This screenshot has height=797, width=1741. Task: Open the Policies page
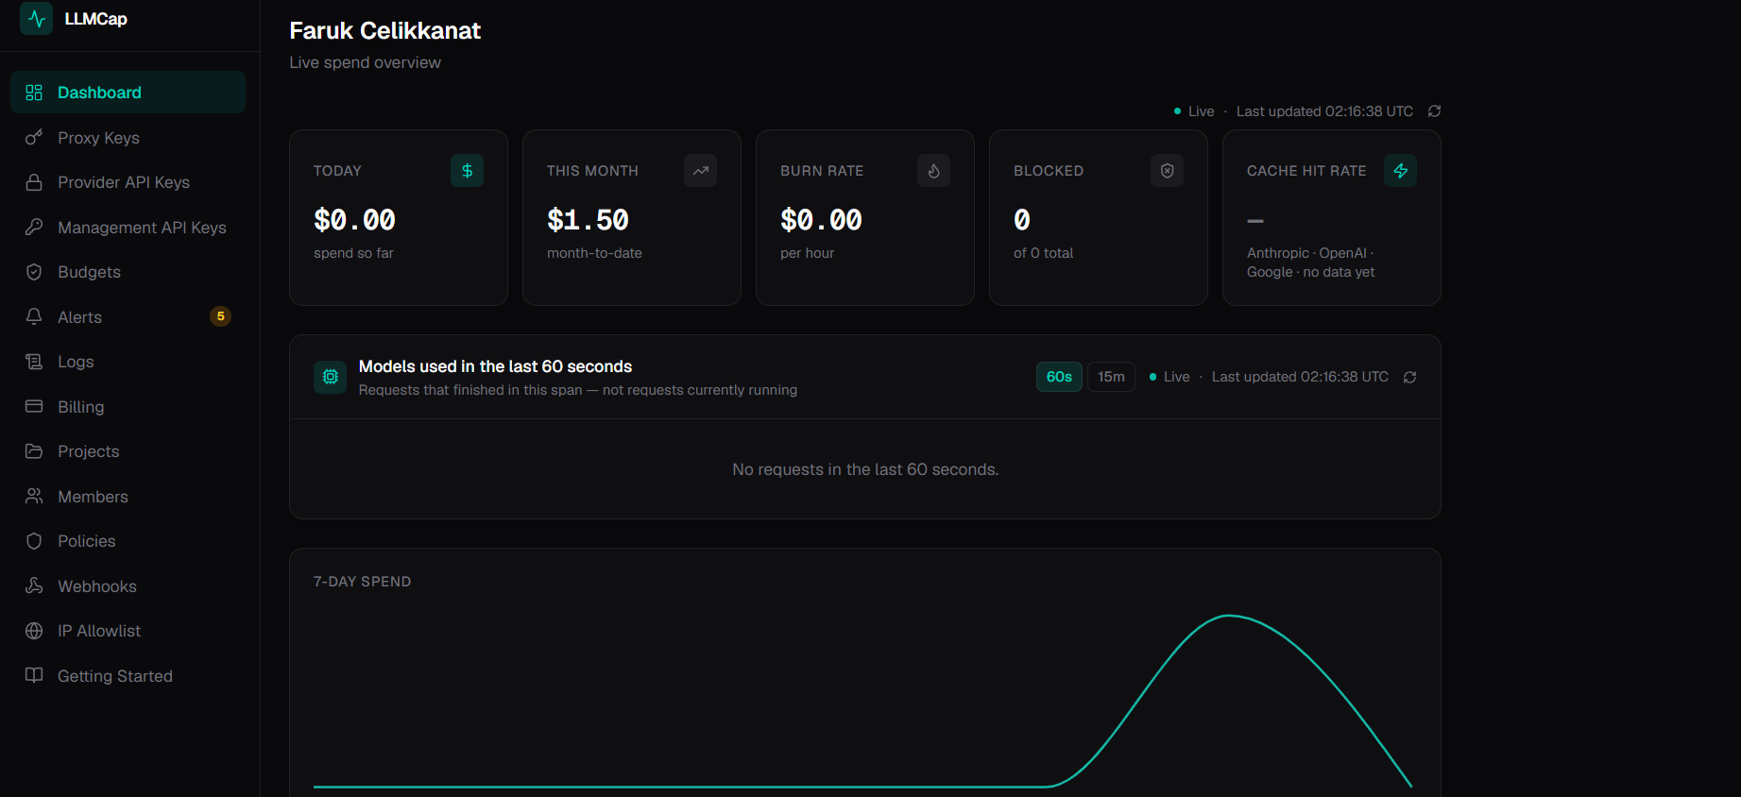[x=128, y=541]
